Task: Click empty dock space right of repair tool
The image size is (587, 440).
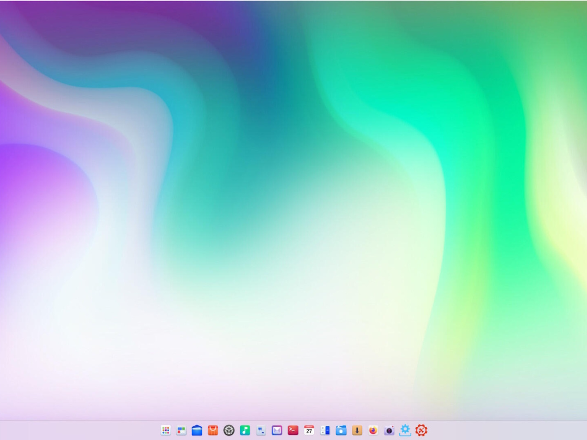Action: [504, 430]
